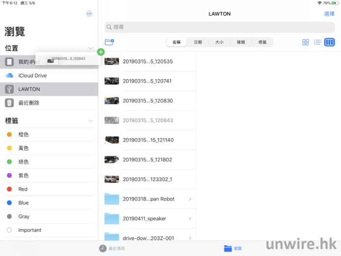Switch to column view
The image size is (341, 256).
pyautogui.click(x=329, y=42)
